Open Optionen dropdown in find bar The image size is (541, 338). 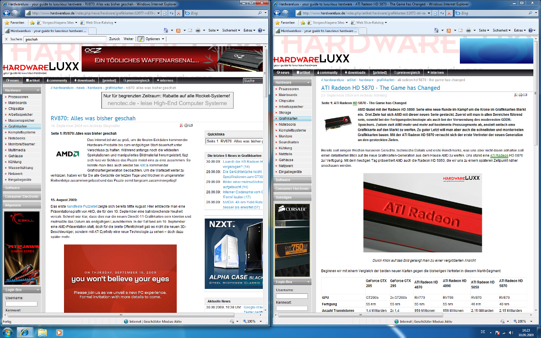coord(155,39)
